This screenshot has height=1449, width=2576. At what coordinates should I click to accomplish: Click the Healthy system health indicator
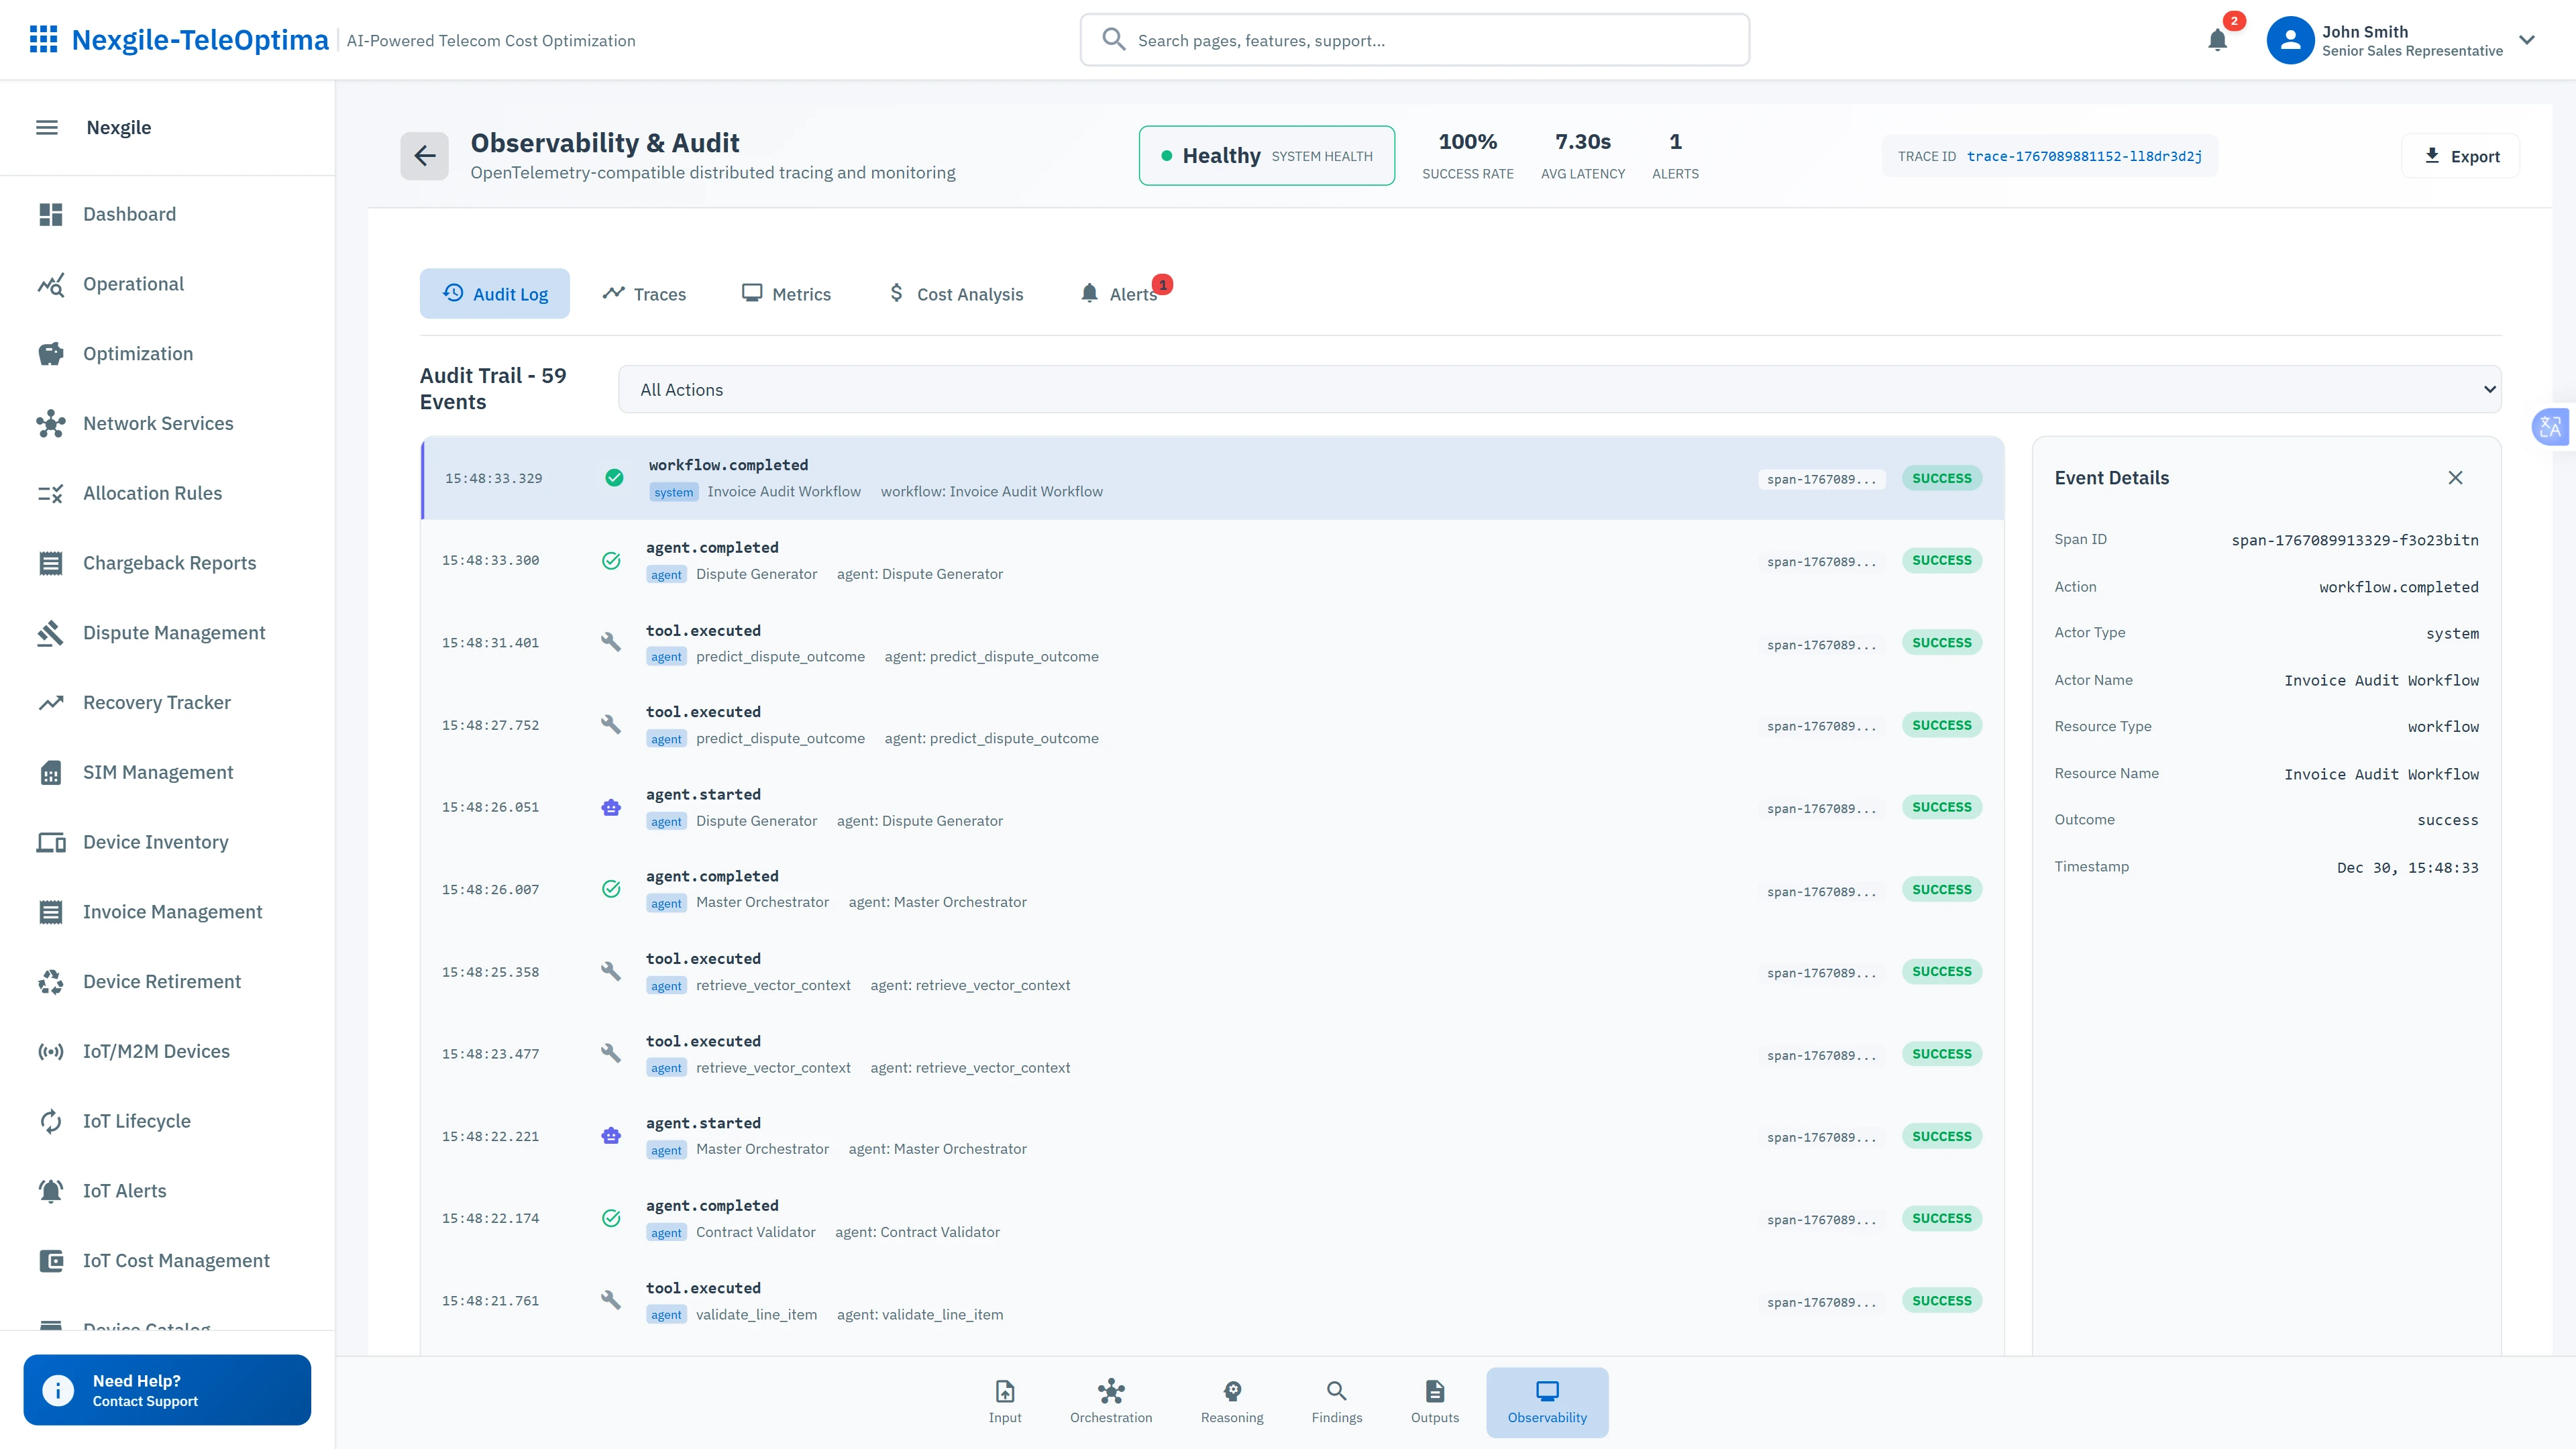pos(1266,155)
